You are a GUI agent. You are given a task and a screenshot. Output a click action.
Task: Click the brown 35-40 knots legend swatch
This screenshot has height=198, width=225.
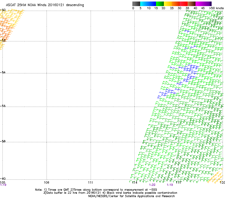point(192,4)
